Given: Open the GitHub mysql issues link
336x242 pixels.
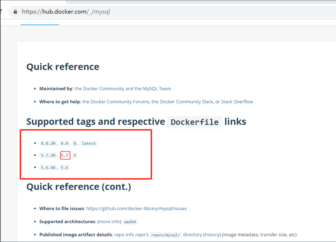Looking at the screenshot, I should pyautogui.click(x=137, y=208).
